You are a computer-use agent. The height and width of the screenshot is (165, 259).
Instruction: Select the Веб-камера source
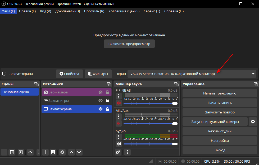76,92
